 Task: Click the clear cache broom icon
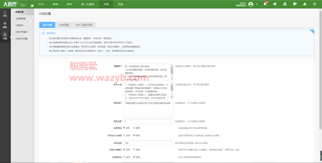305,4
